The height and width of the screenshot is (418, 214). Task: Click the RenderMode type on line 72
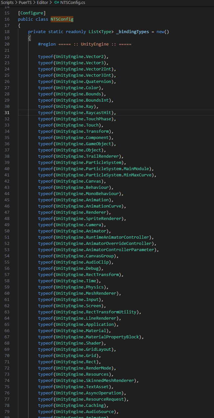98,368
